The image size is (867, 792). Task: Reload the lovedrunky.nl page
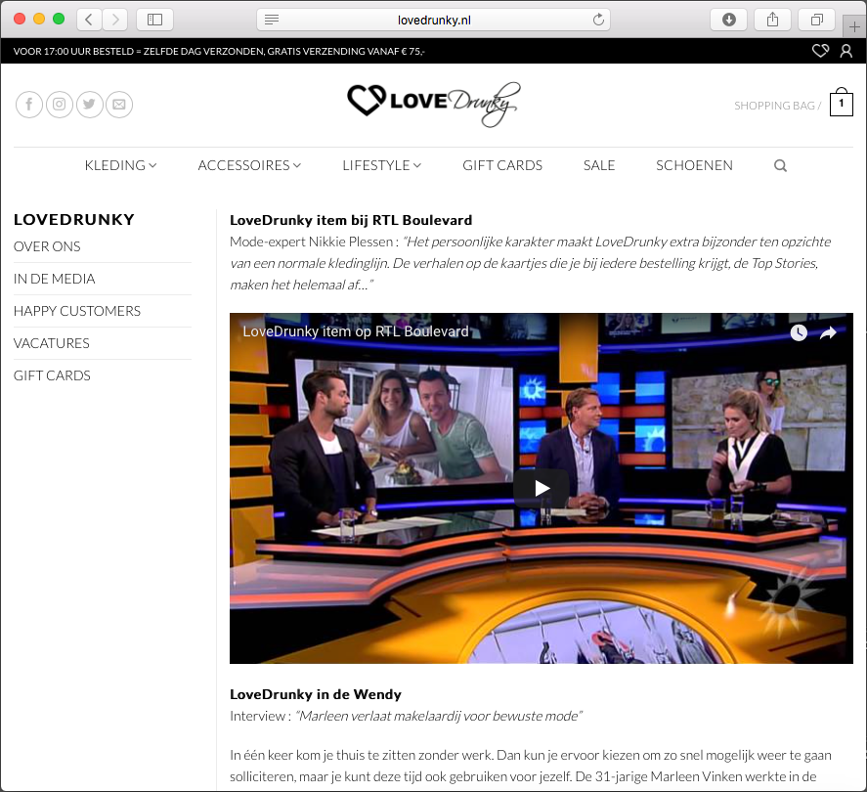pyautogui.click(x=598, y=20)
